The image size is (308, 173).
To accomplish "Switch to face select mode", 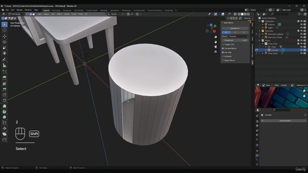I will pos(33,14).
